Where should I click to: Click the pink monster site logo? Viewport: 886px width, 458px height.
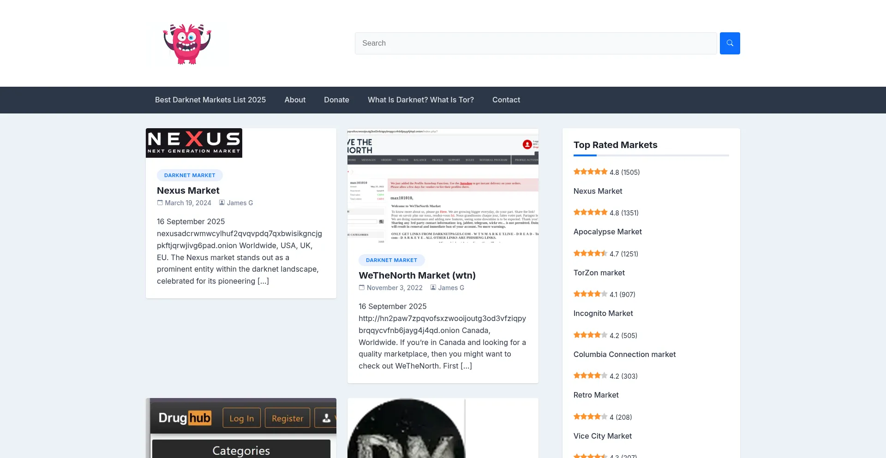187,43
